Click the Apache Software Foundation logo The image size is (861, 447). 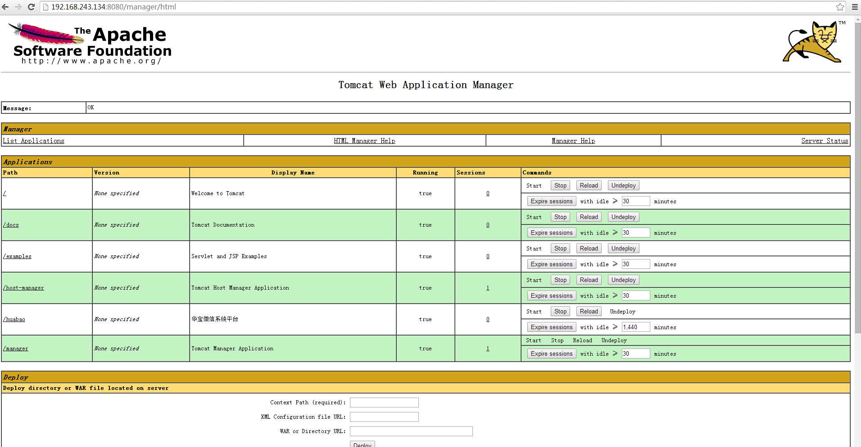(x=90, y=44)
